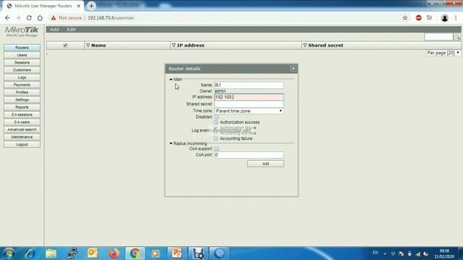This screenshot has height=260, width=463.
Task: Open the Maintenance section
Action: tap(22, 137)
